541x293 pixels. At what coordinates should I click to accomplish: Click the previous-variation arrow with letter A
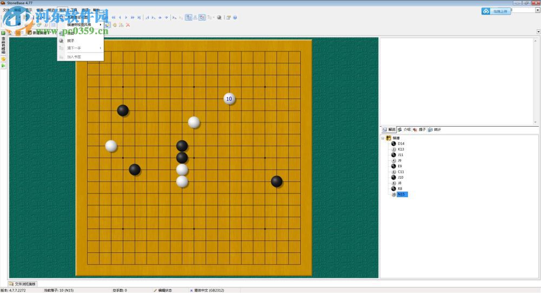147,17
